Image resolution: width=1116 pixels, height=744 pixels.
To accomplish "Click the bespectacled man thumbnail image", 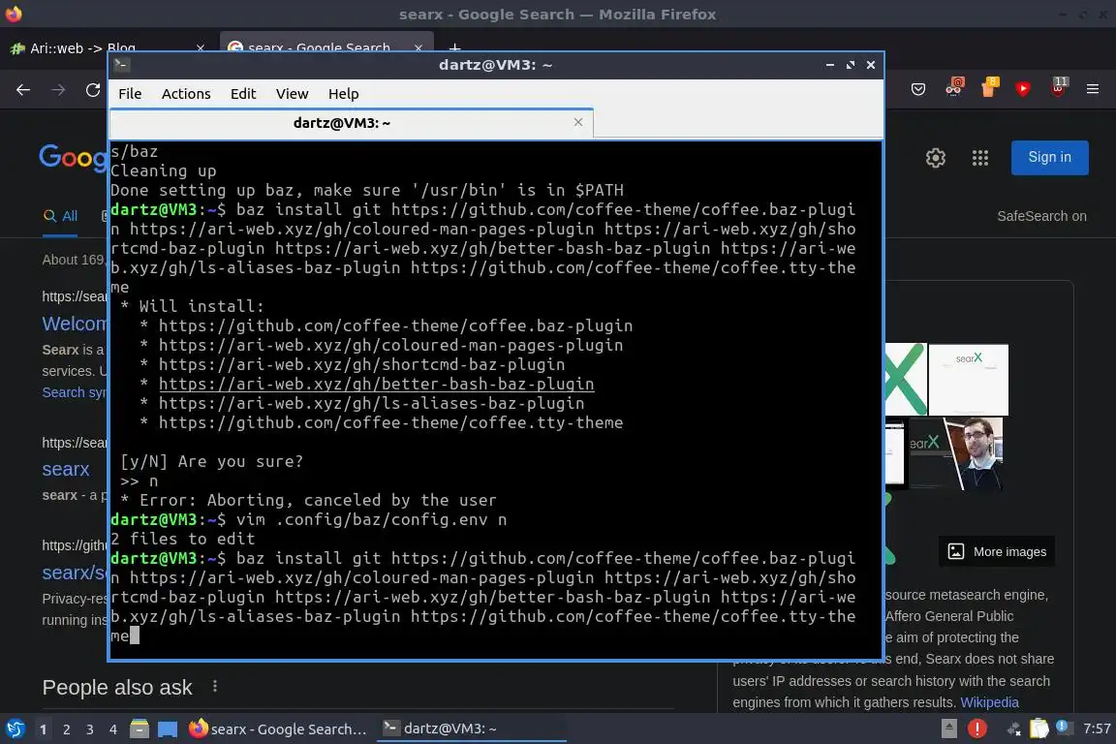I will 973,453.
